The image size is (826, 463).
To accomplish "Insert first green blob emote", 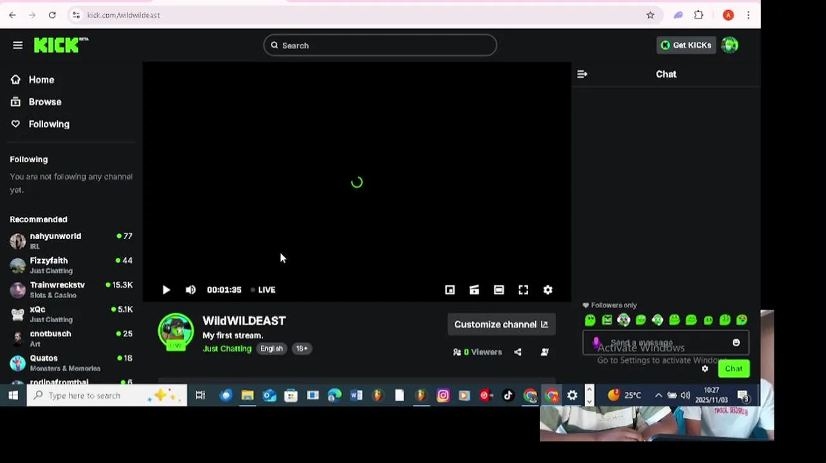I will point(590,320).
